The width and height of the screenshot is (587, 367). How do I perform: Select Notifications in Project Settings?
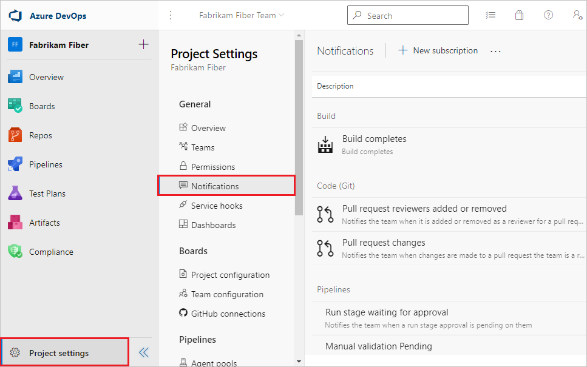[215, 185]
